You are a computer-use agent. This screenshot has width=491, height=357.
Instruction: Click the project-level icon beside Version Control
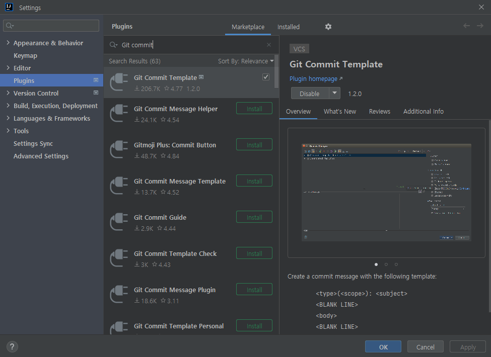coord(96,93)
